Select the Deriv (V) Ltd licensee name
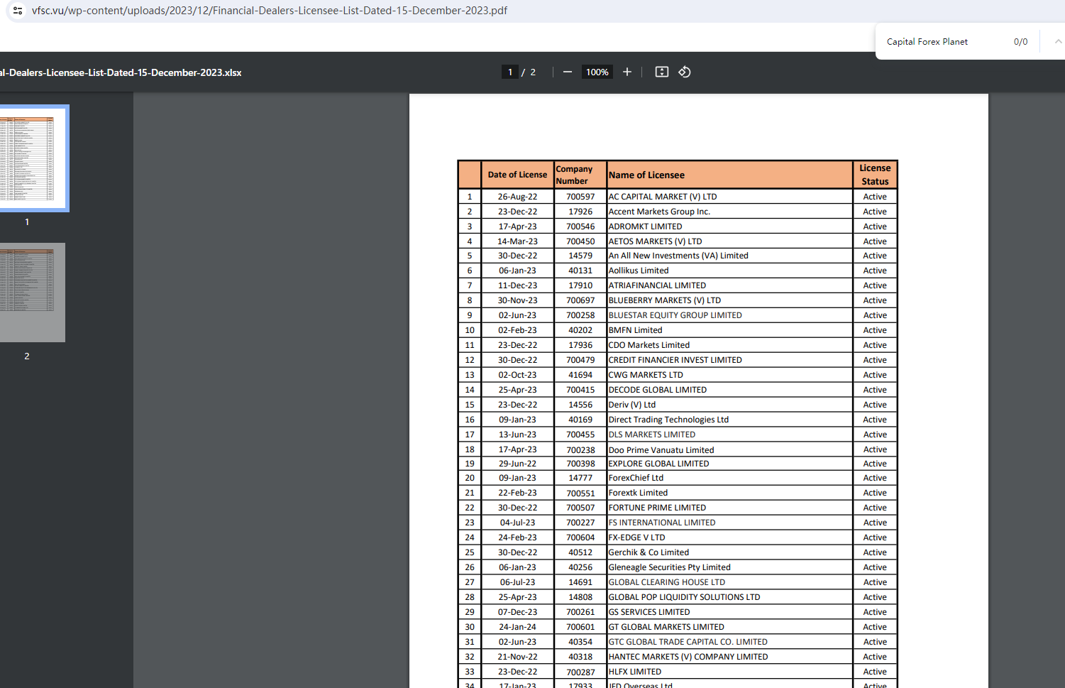This screenshot has width=1065, height=688. tap(632, 405)
